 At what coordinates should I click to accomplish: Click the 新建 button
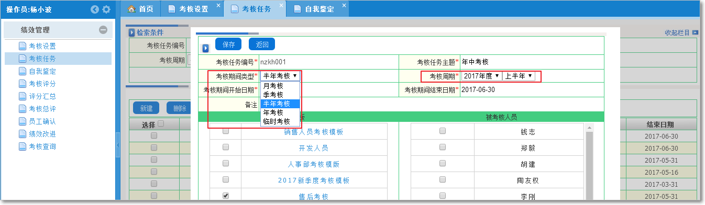[146, 108]
